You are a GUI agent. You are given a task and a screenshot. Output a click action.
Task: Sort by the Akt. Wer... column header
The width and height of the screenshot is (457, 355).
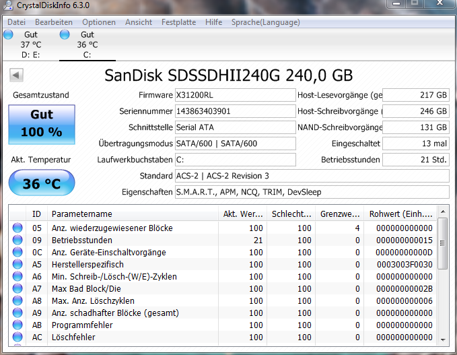(x=243, y=214)
